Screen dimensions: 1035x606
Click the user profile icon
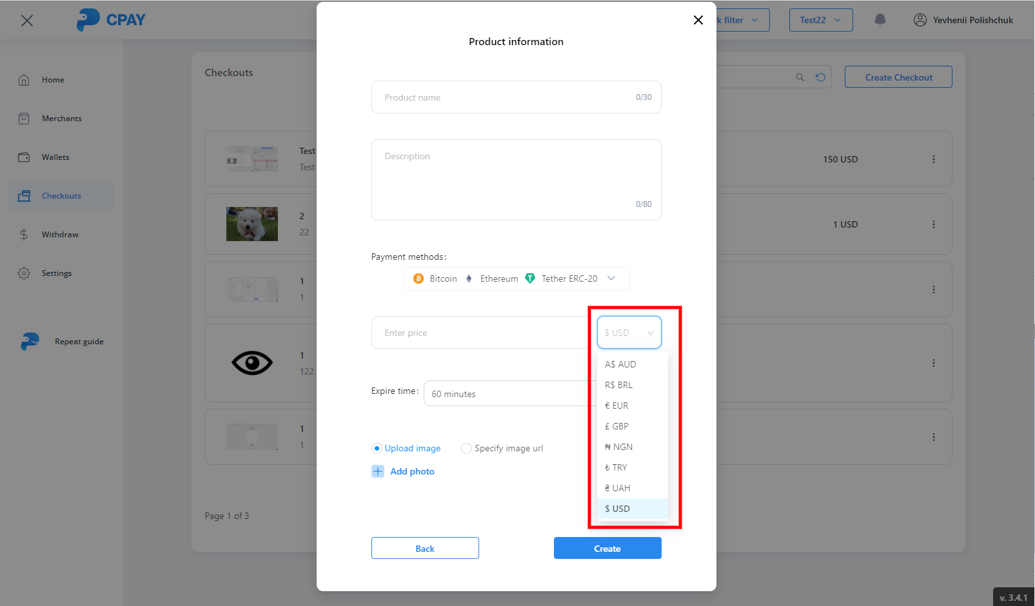pos(920,20)
